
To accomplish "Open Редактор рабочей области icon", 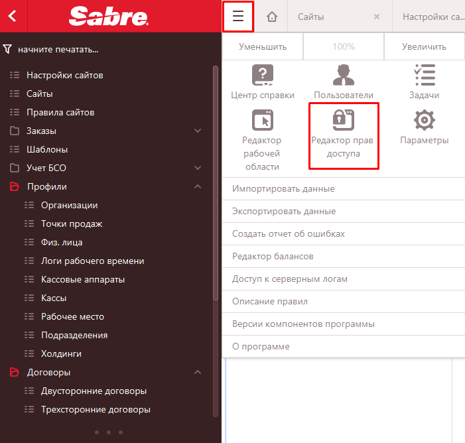I will pos(263,121).
